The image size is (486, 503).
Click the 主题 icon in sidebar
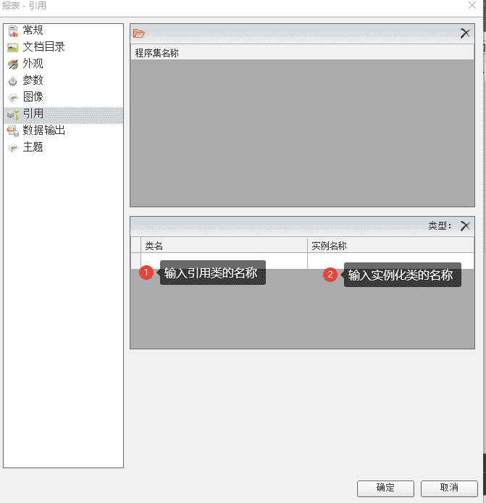13,148
